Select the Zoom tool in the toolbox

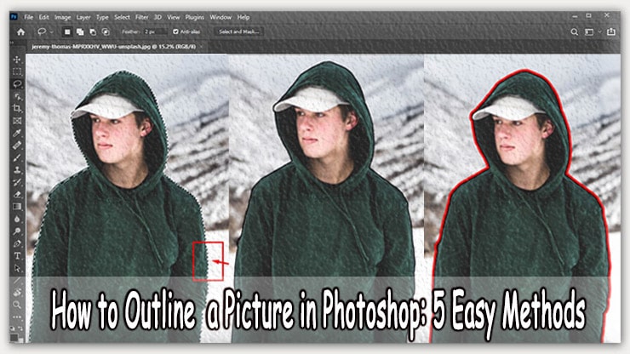pos(17,305)
